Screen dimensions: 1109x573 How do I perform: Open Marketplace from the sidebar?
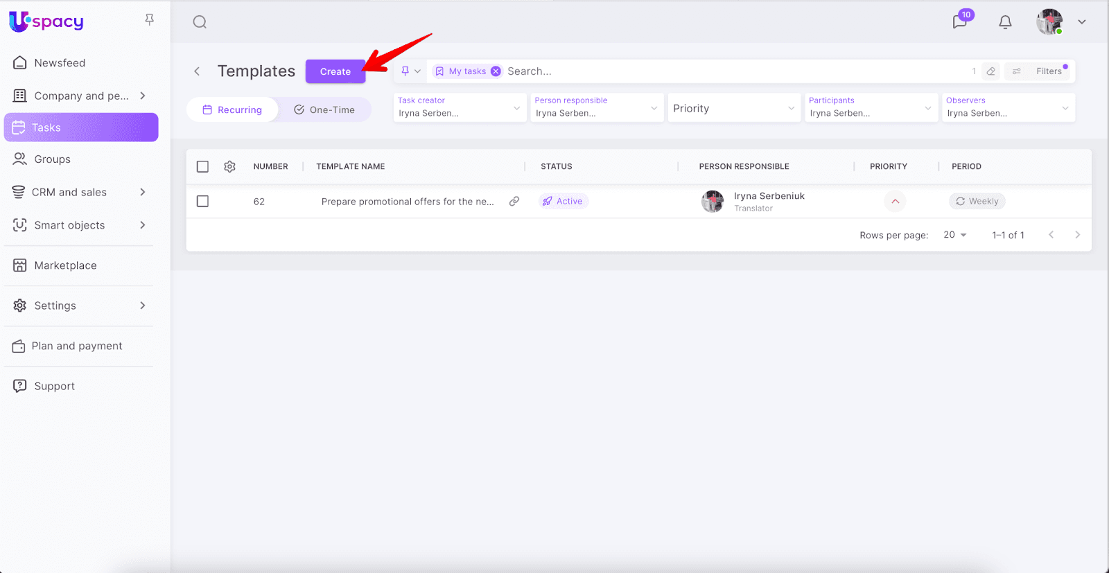(65, 265)
